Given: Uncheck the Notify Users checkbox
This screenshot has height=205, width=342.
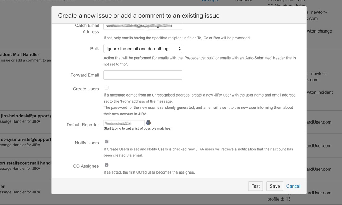Looking at the screenshot, I should [107, 142].
